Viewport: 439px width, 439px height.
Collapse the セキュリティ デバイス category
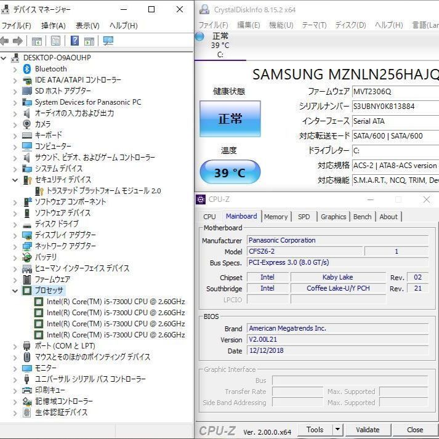coord(15,180)
